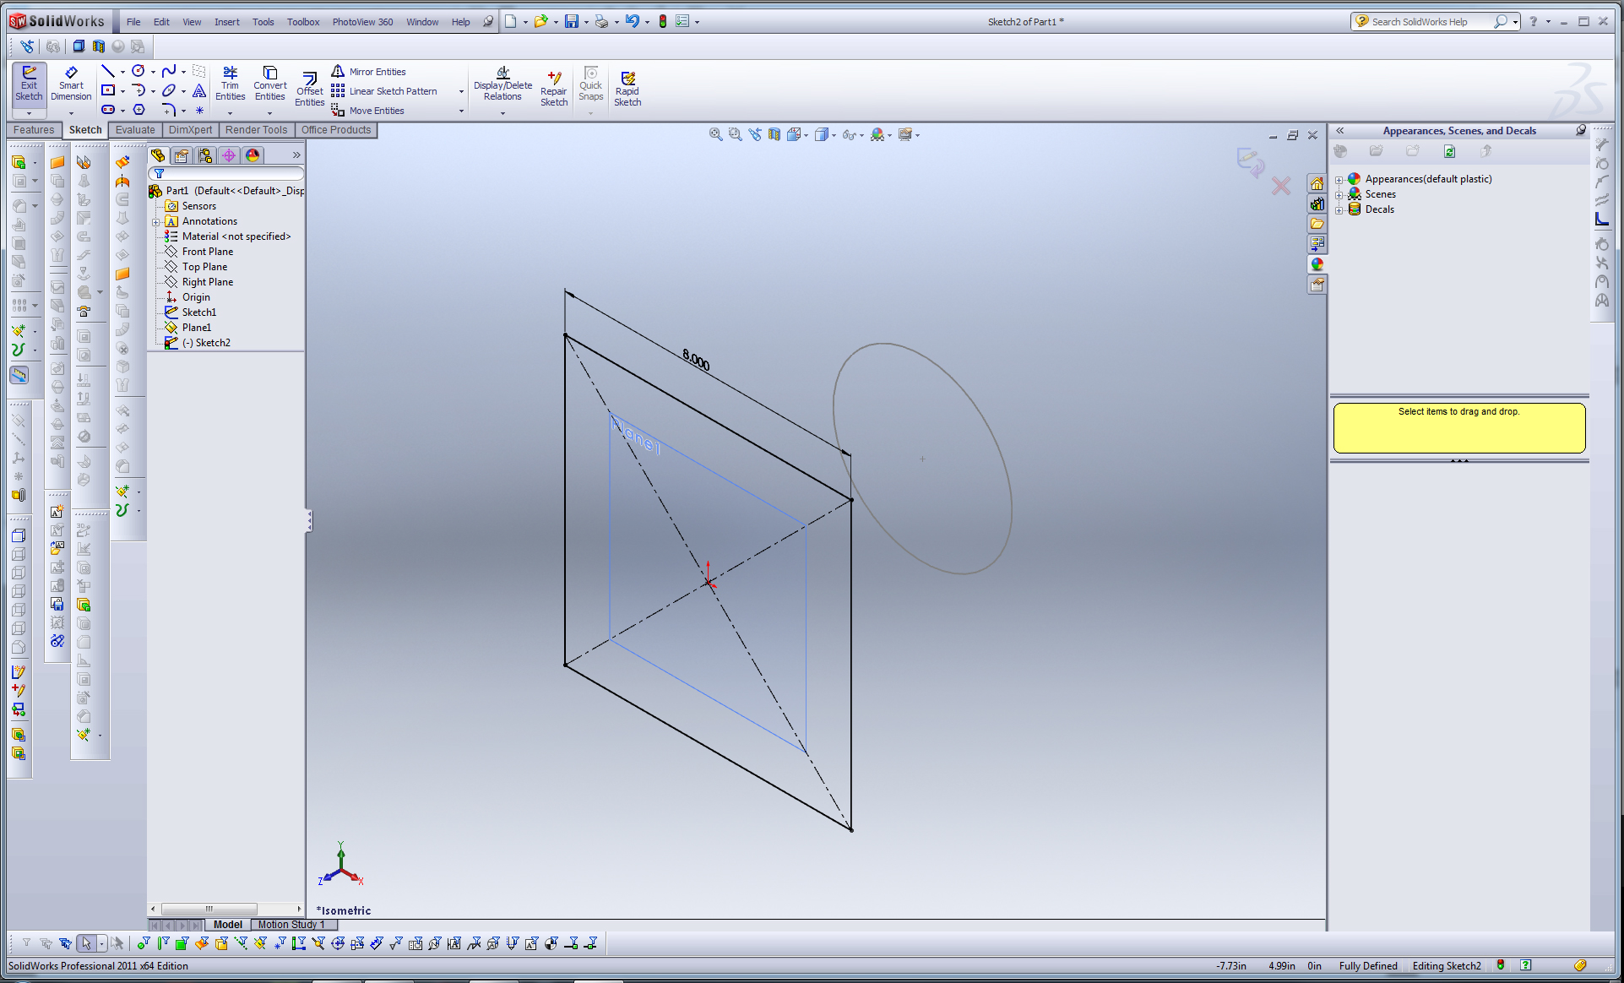This screenshot has width=1624, height=983.
Task: Open the ConfigurationManager tab icon
Action: 205,155
